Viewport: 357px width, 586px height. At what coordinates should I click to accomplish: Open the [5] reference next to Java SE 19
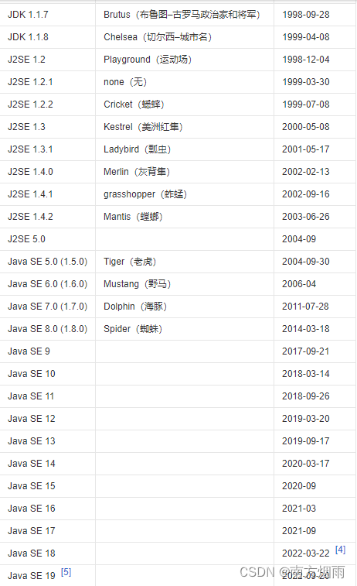click(66, 572)
